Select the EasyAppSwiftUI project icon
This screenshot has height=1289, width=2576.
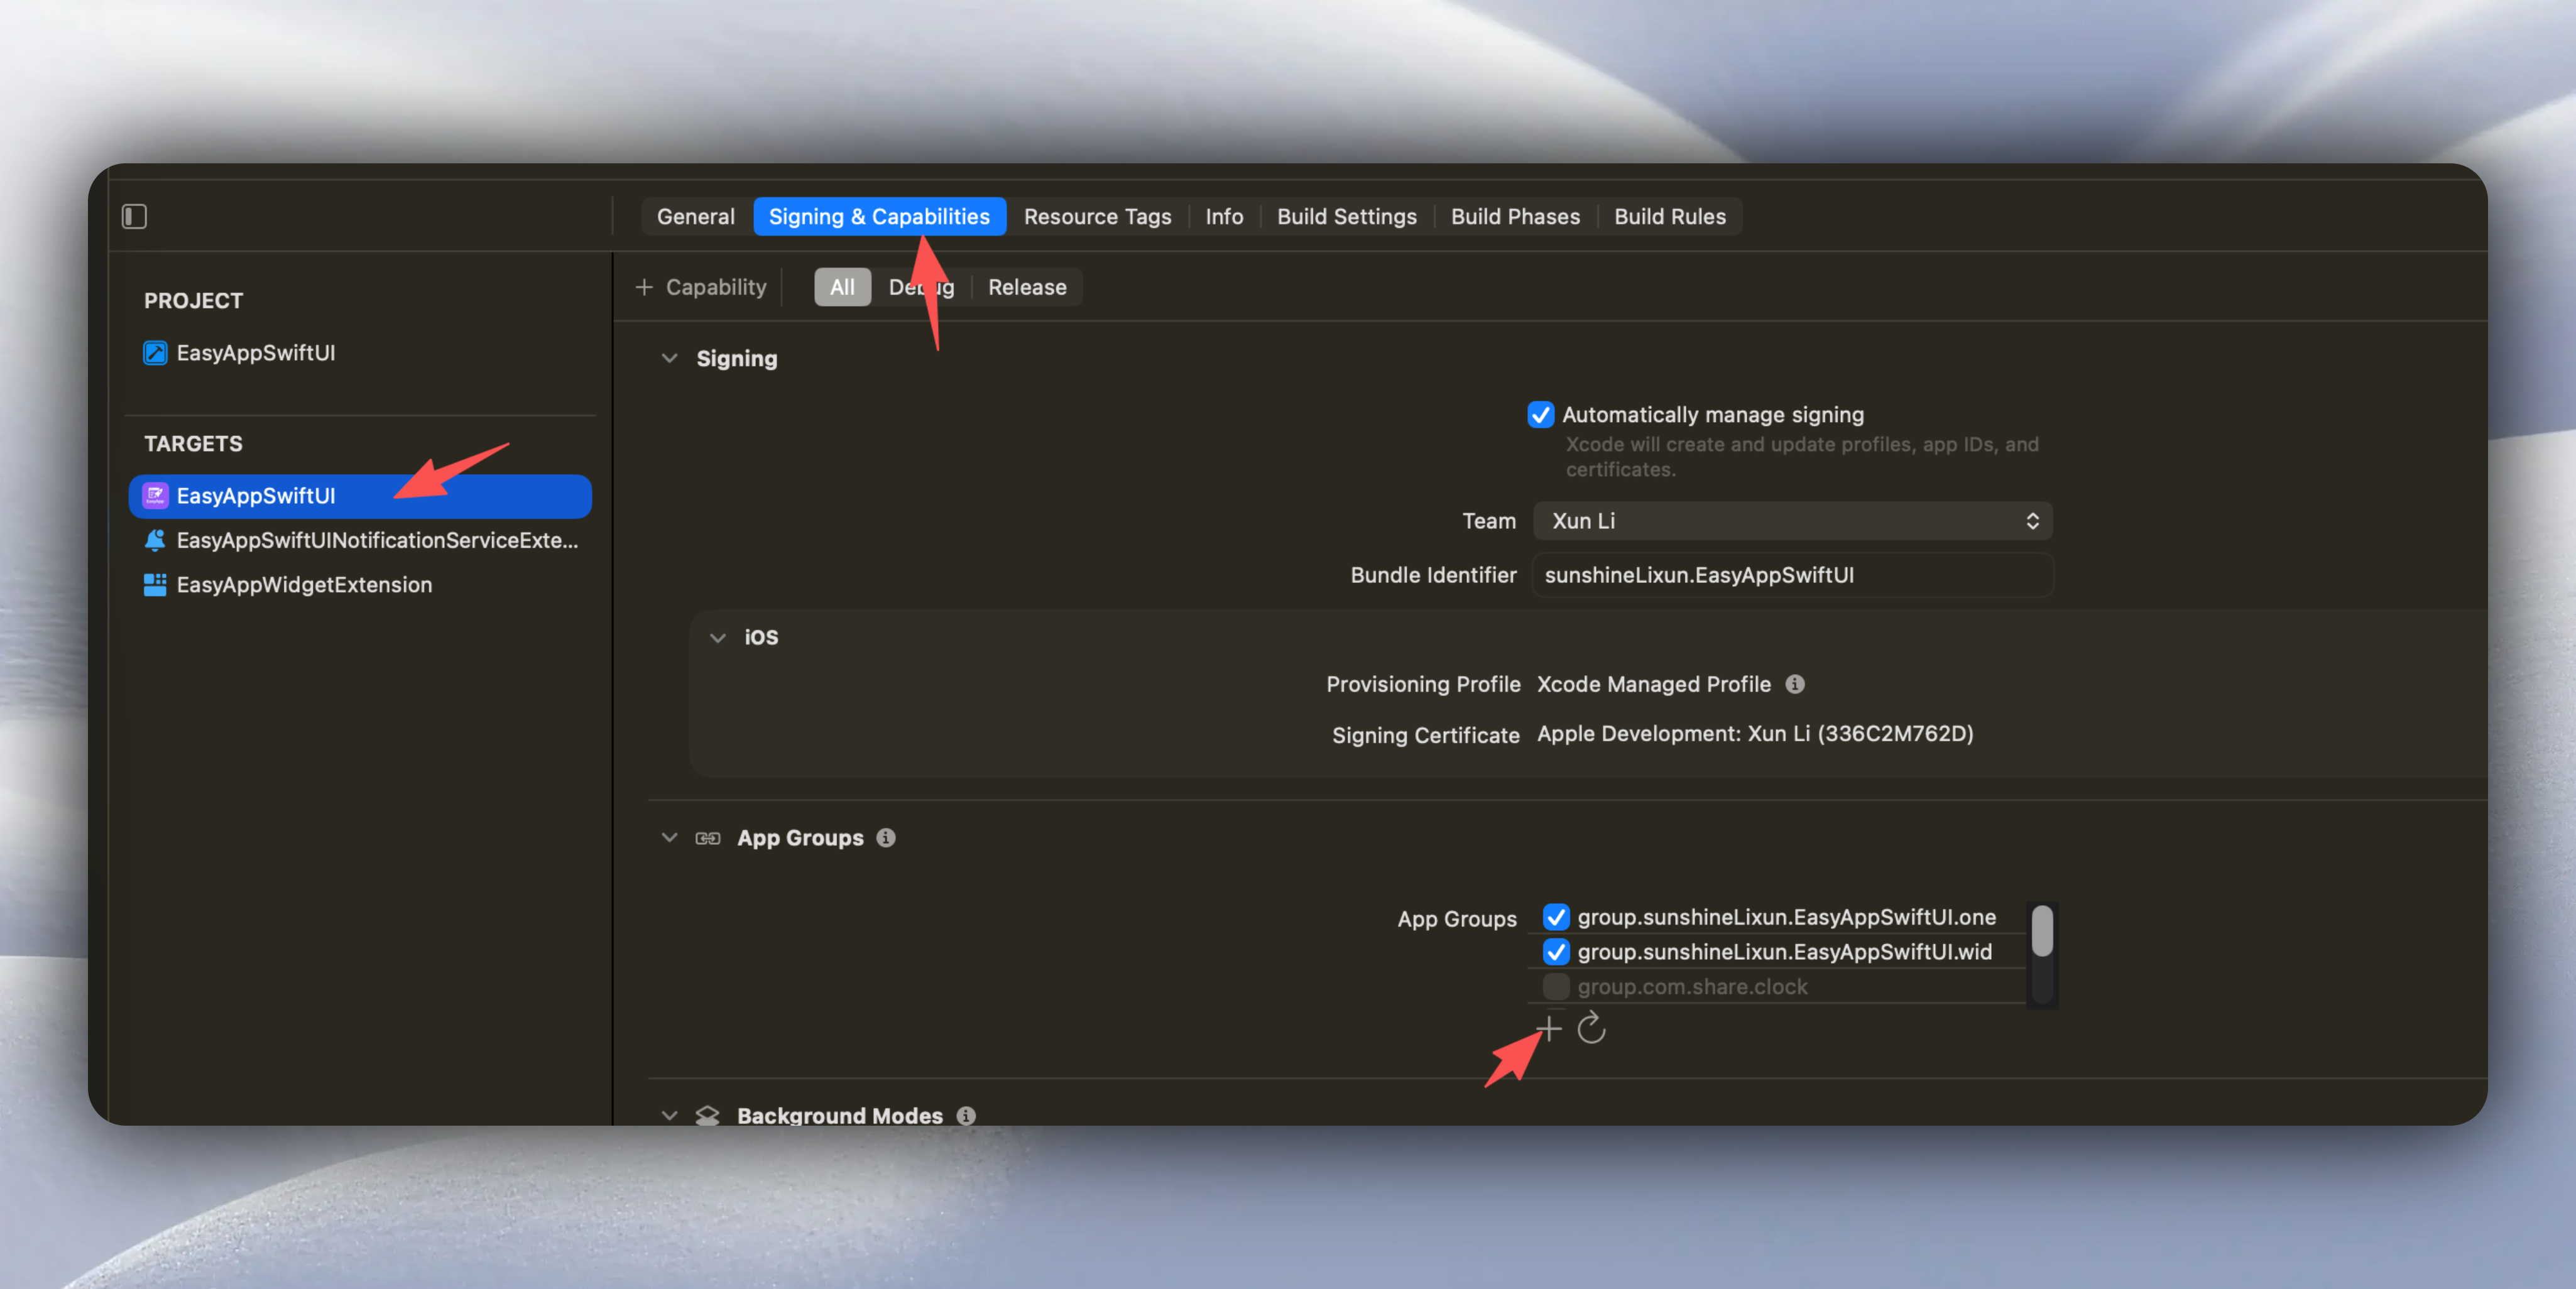tap(155, 353)
